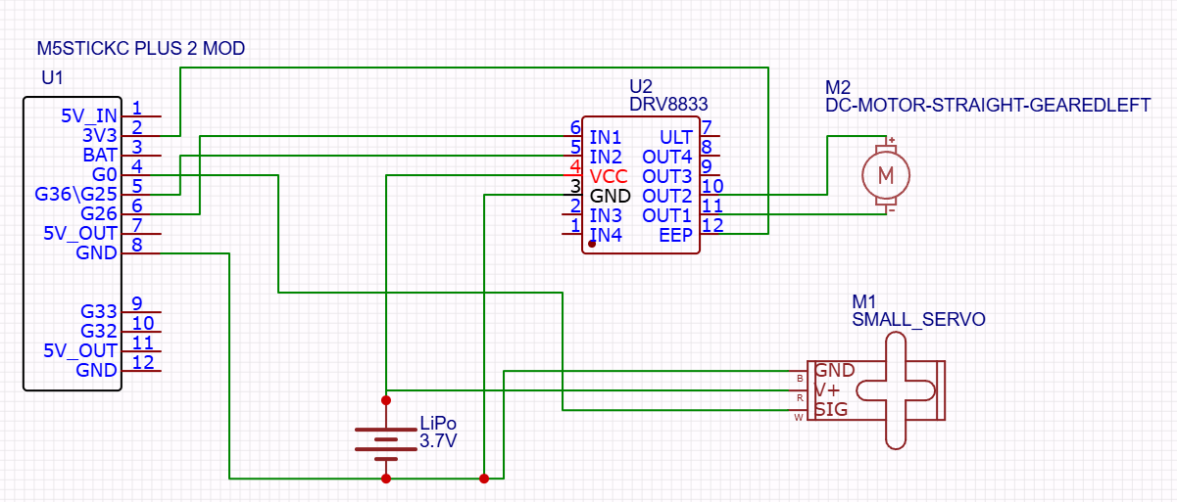Select the DRV8833 part name label
The image size is (1177, 502).
668,103
